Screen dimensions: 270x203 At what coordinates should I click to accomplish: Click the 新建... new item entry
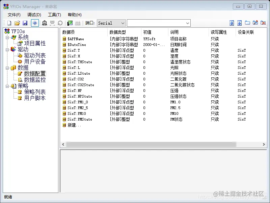click(74, 125)
